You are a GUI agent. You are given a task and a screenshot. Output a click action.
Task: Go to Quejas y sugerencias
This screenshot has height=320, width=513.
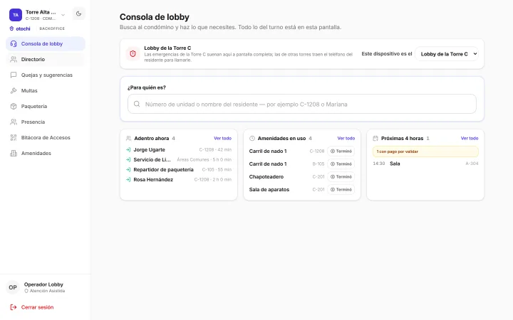[46, 75]
